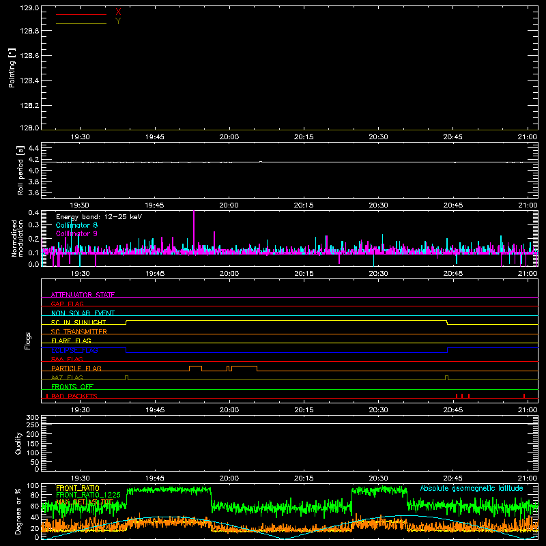This screenshot has height=546, width=546.
Task: Click the NON_SOLAR_EVENT flag label
Action: tap(83, 313)
